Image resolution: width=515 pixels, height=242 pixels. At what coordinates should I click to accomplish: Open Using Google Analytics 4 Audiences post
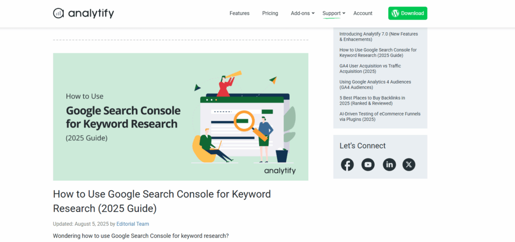[x=375, y=85]
